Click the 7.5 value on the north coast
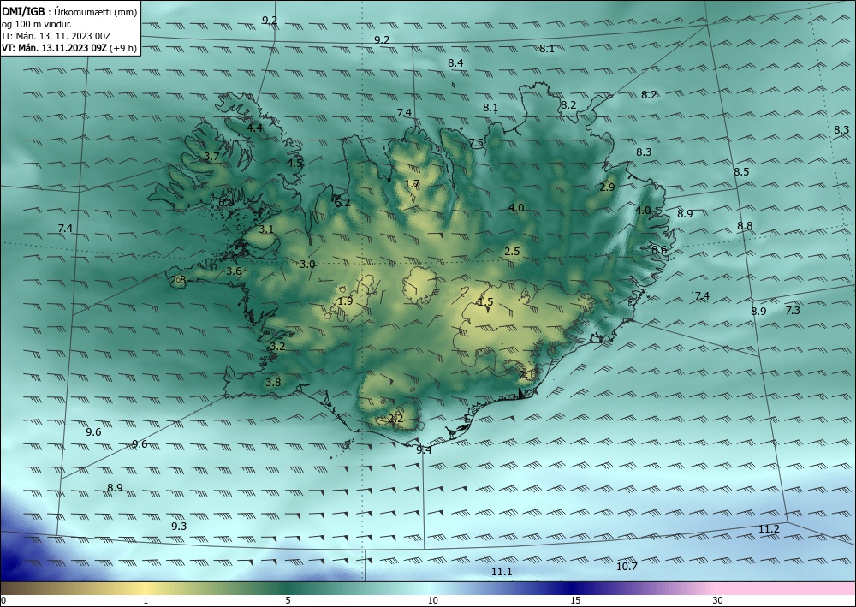856x607 pixels. coord(476,143)
